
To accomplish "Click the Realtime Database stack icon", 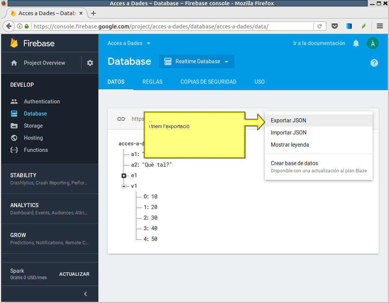I will click(168, 61).
